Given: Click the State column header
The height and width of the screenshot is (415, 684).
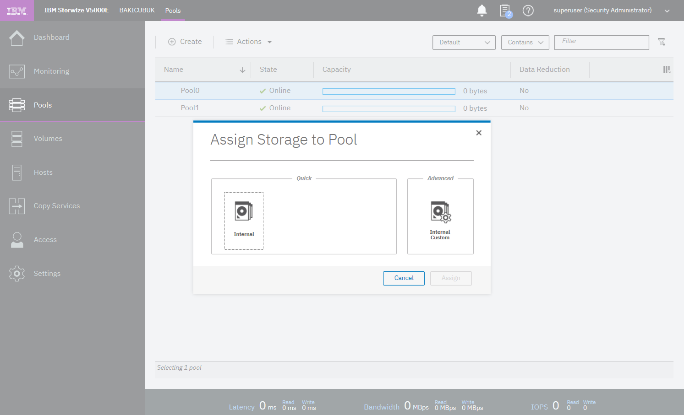Looking at the screenshot, I should tap(268, 70).
